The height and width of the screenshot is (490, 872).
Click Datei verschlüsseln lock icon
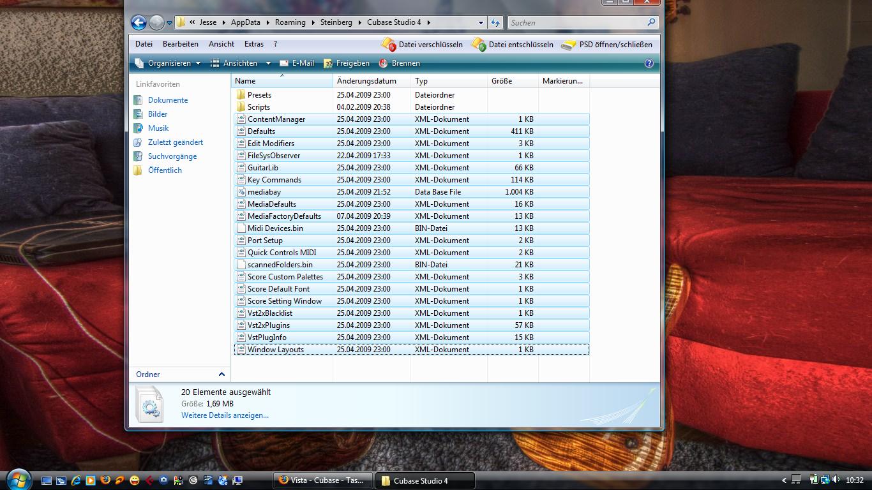coord(389,45)
